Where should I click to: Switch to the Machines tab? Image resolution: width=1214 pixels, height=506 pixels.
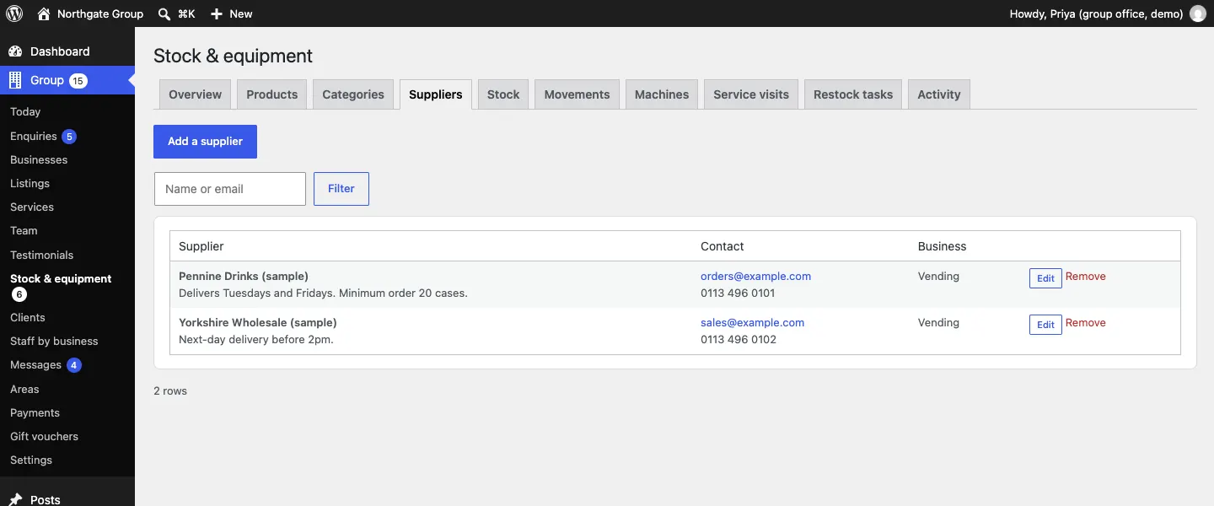pos(662,94)
